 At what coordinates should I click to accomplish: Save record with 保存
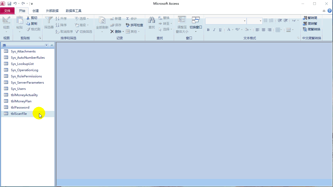pyautogui.click(x=116, y=25)
